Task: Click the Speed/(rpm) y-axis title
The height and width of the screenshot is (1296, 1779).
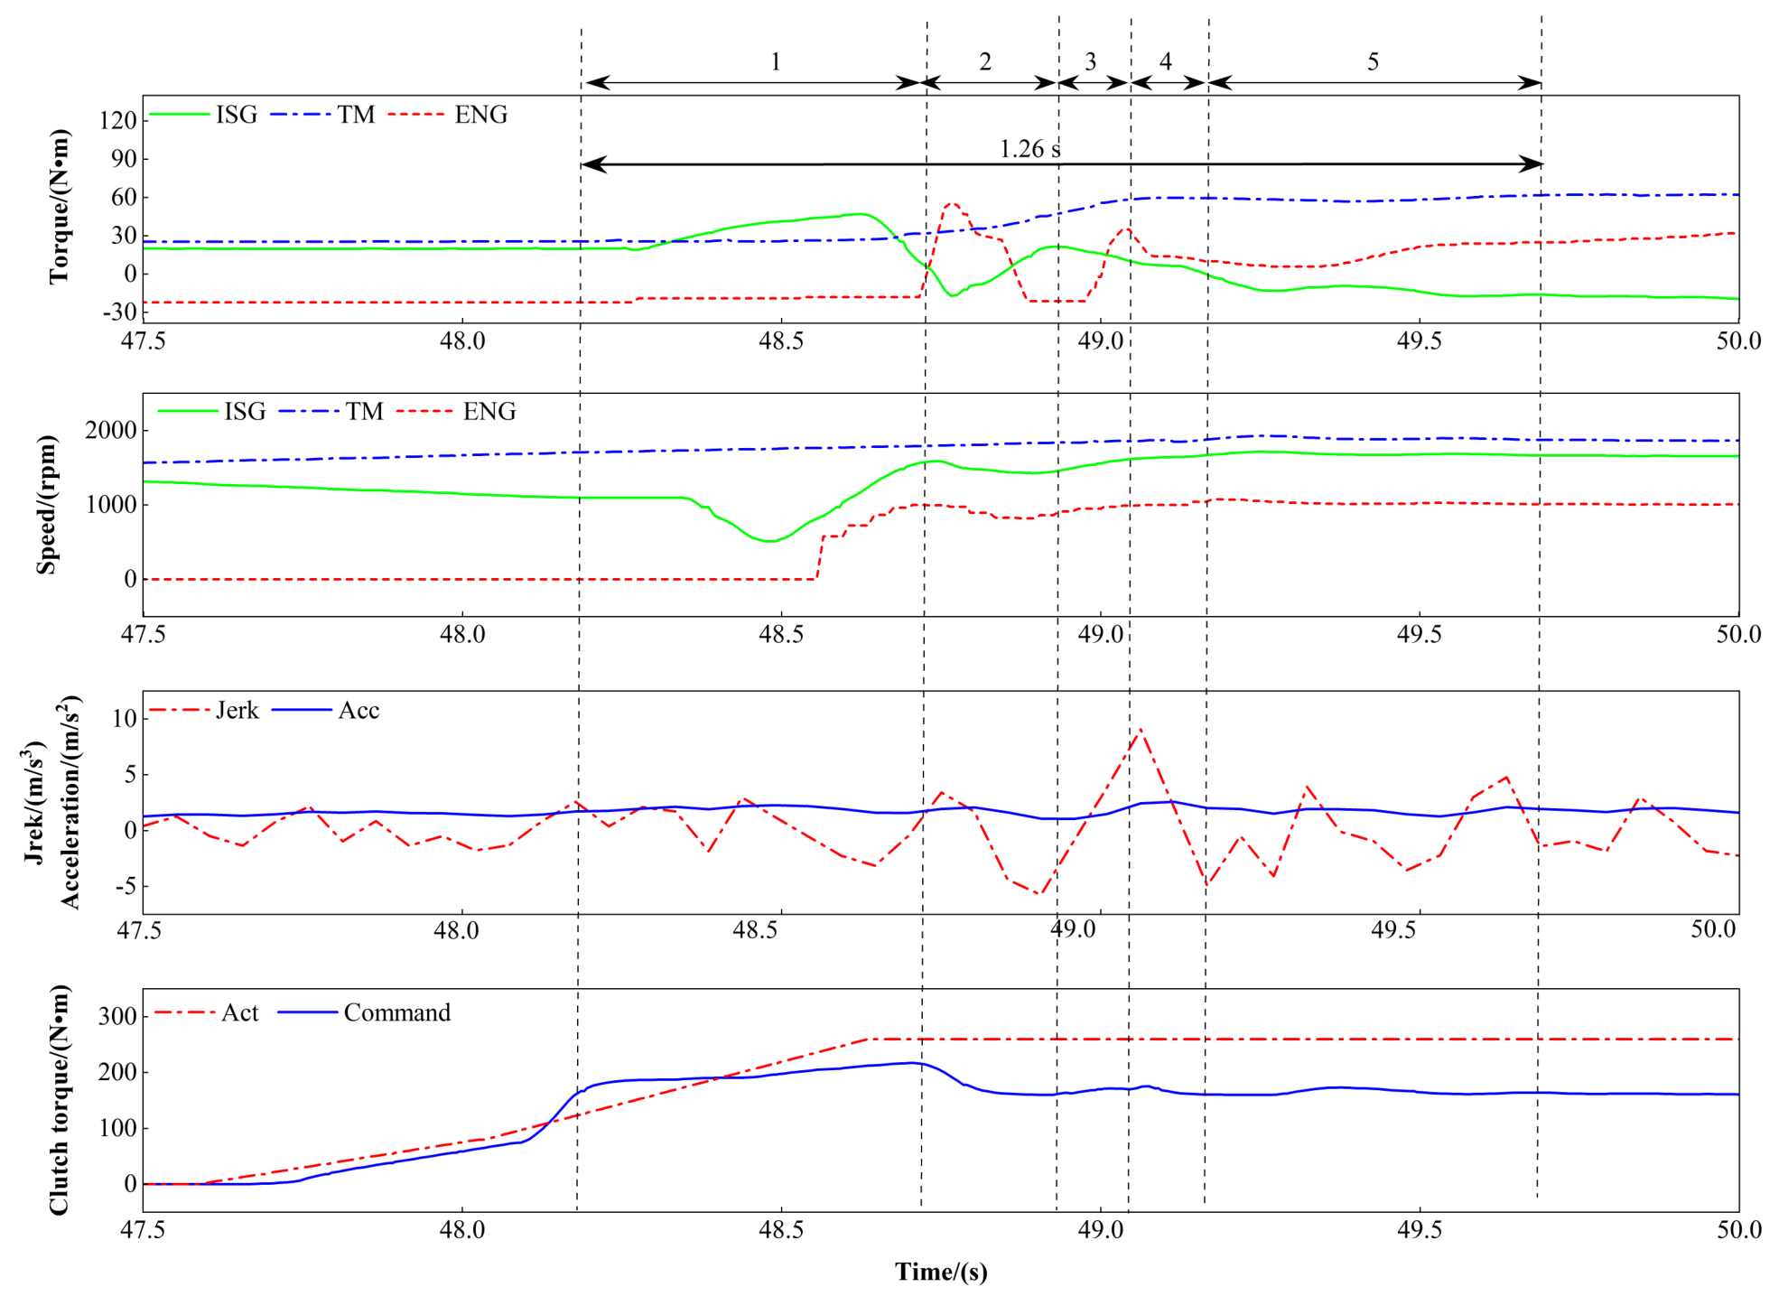Action: point(46,505)
